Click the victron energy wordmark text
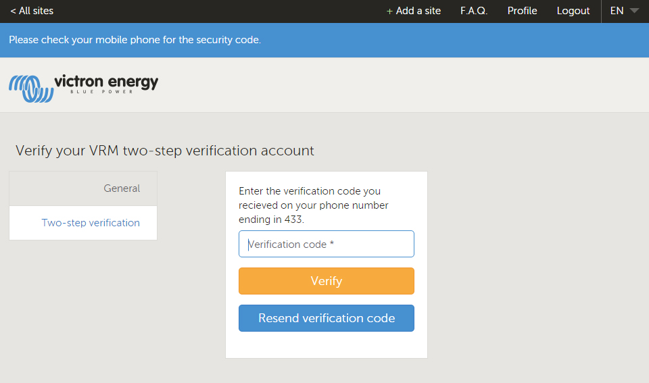649x383 pixels. click(105, 82)
